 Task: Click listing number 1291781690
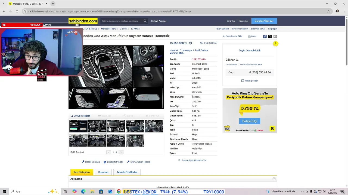click(199, 59)
